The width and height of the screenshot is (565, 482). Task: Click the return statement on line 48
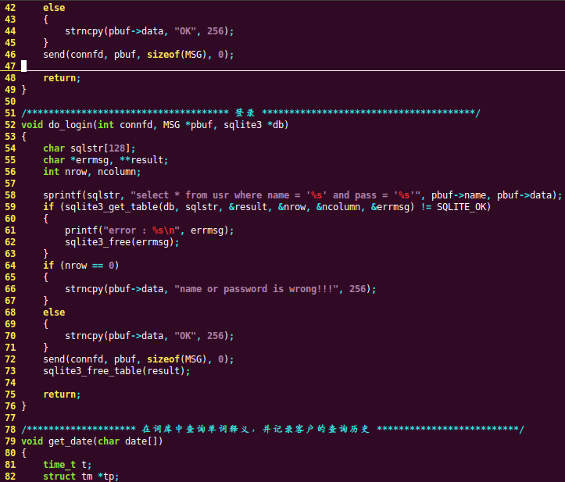click(62, 78)
